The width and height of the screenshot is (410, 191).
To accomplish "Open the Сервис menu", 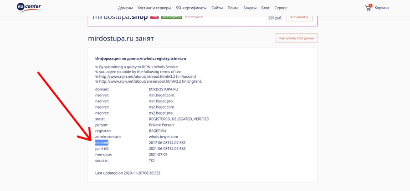I will 281,8.
